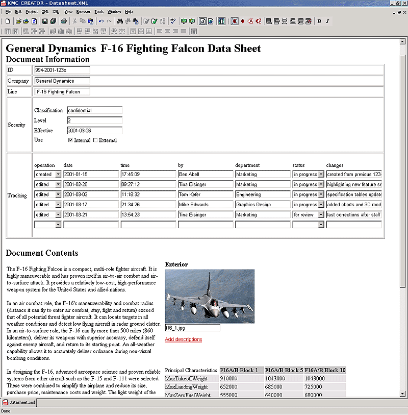This screenshot has width=408, height=415.
Task: Click the f16_1.jpg filename field
Action: click(x=192, y=328)
